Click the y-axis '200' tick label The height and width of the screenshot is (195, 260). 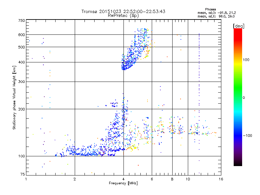pos(21,109)
